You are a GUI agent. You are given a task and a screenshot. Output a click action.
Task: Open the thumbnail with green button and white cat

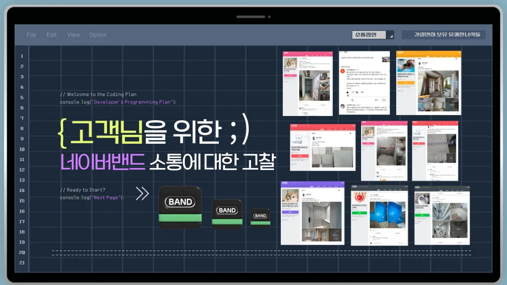pyautogui.click(x=442, y=215)
